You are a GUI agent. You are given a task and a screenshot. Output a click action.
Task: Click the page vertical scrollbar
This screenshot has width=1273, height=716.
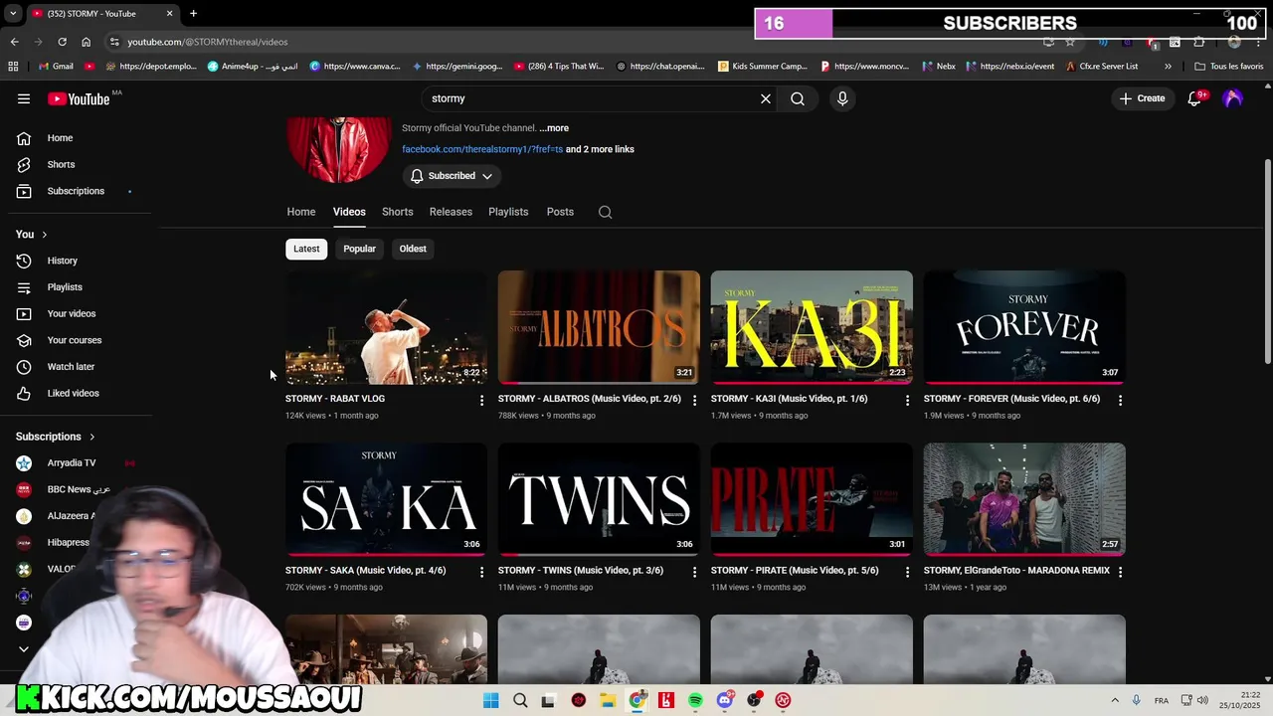[x=1267, y=261]
